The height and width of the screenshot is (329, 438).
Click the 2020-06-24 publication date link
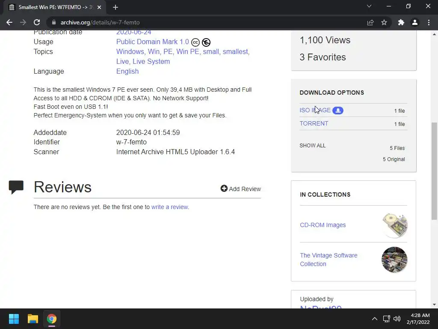[x=133, y=33]
